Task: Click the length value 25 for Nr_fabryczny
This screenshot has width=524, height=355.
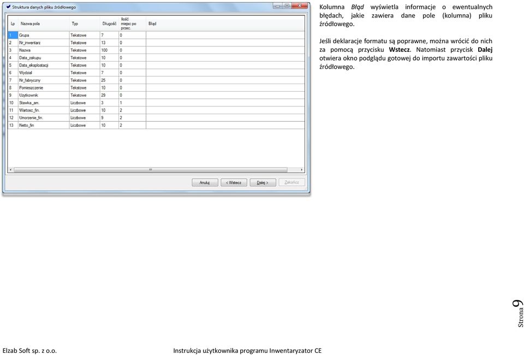Action: point(109,80)
